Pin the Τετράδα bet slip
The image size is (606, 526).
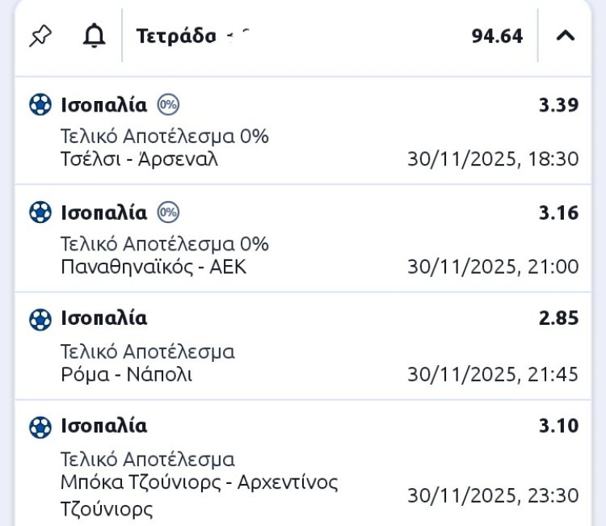pos(40,36)
